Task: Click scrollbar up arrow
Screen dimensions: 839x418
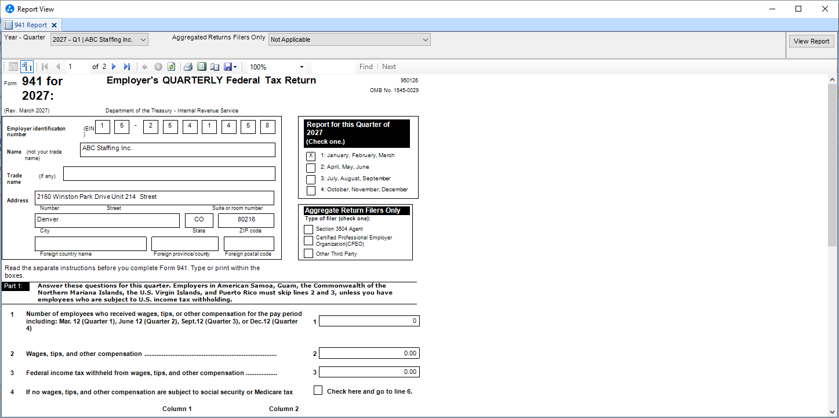Action: tap(832, 79)
